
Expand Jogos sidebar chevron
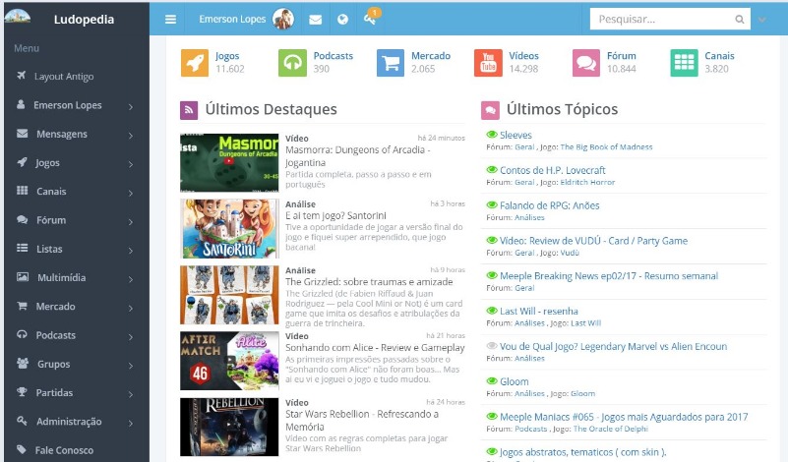tap(131, 164)
